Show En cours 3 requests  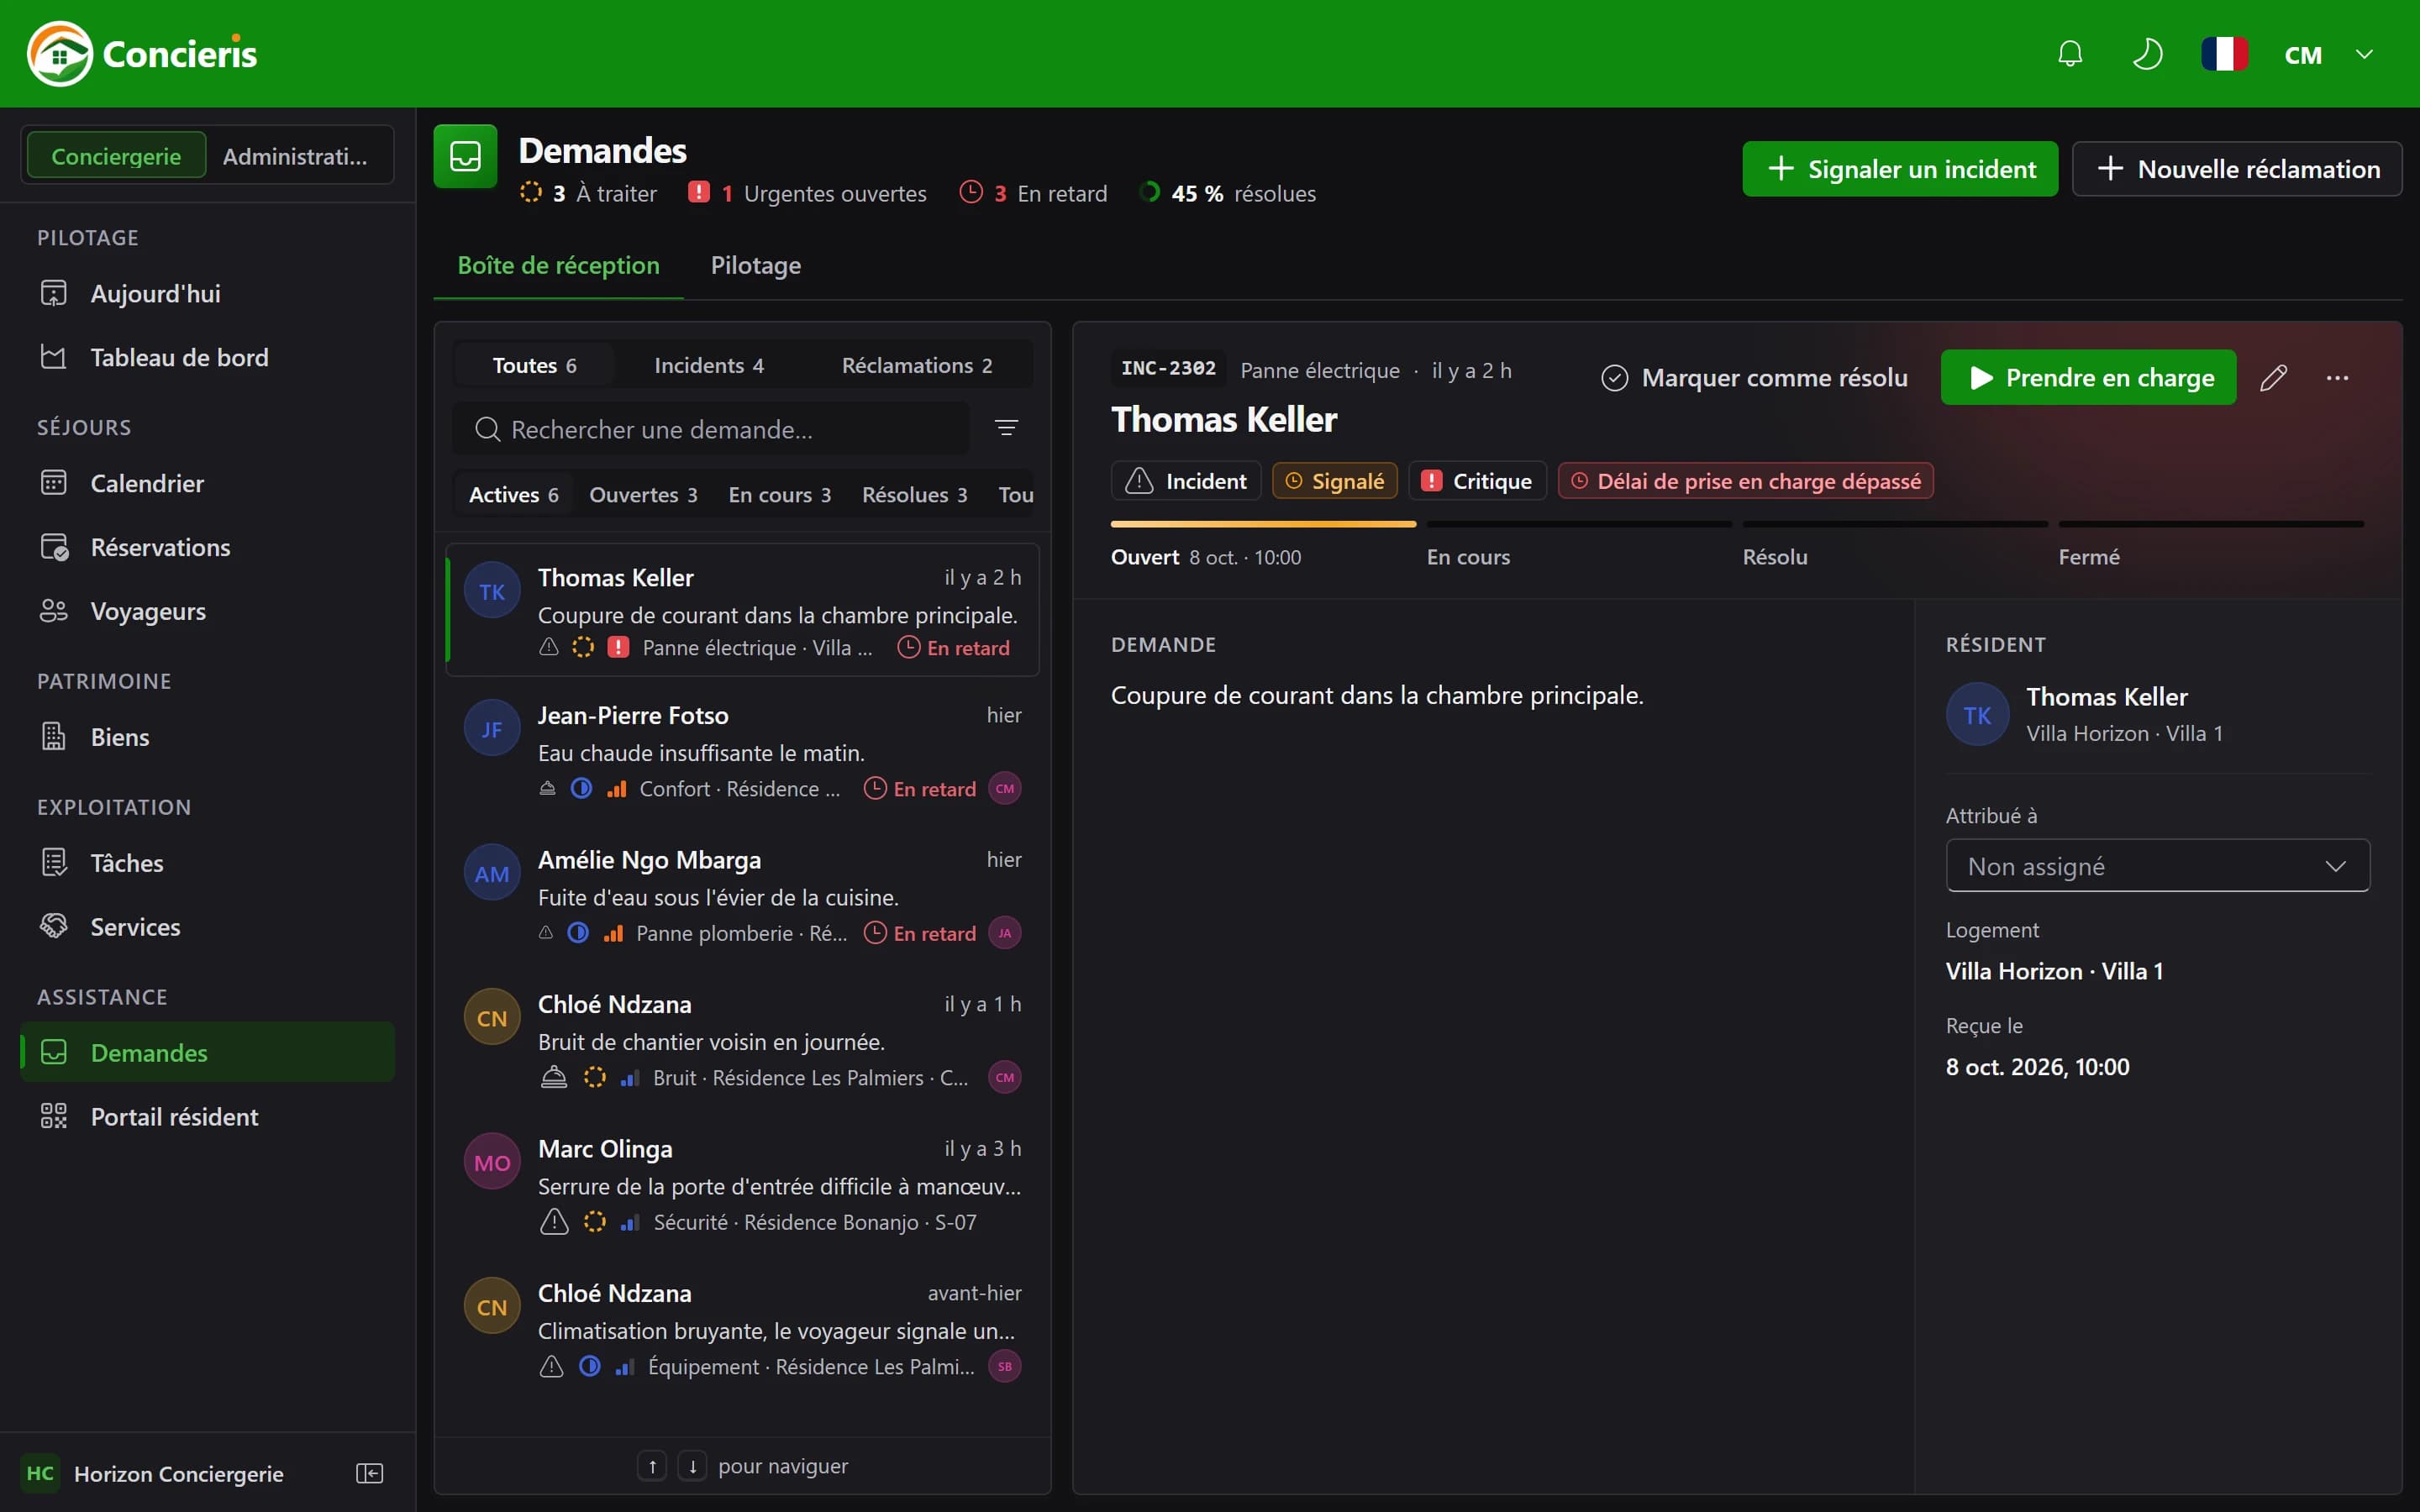coord(779,495)
